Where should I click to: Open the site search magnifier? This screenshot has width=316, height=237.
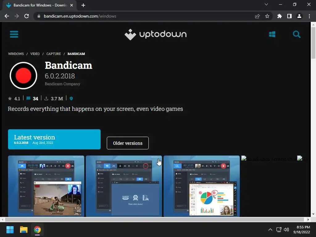297,34
